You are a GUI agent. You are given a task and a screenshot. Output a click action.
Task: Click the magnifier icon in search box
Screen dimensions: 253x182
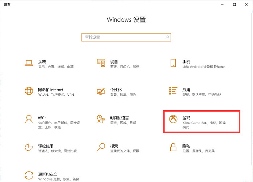(167, 37)
